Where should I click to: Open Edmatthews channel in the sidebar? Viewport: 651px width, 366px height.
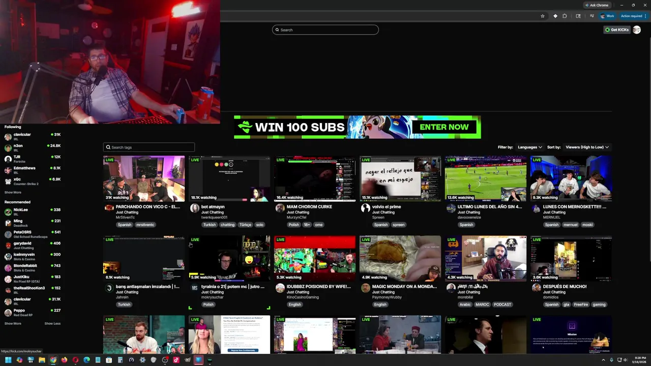click(x=33, y=170)
